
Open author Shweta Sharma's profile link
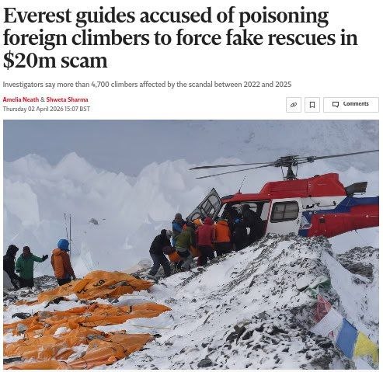(67, 99)
